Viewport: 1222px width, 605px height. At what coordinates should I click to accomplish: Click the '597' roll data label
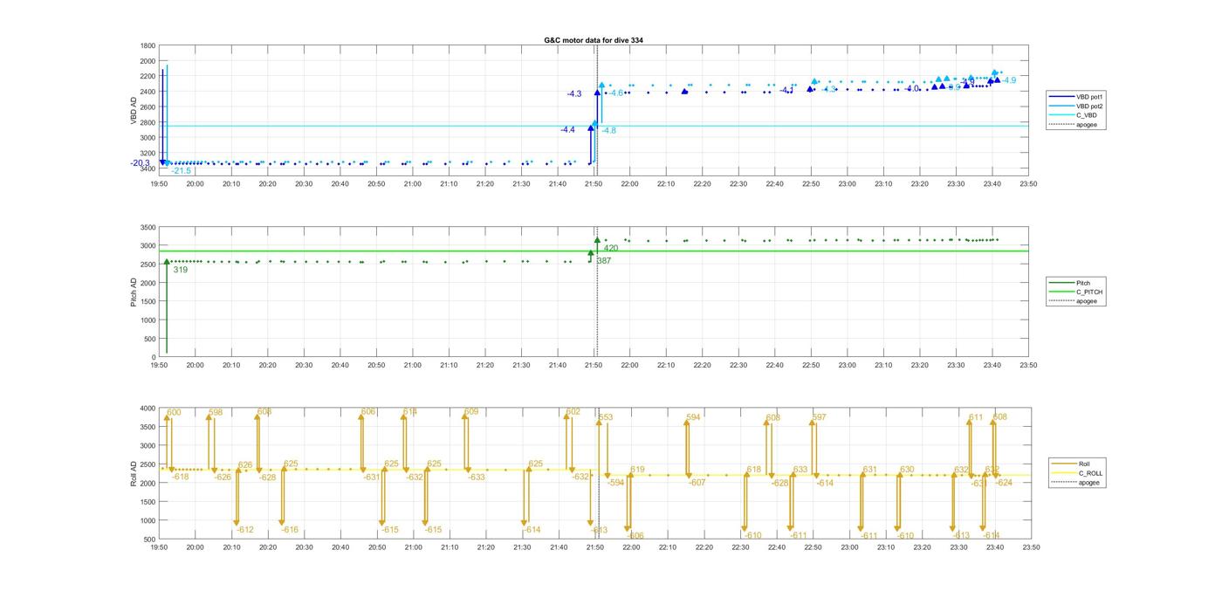click(x=819, y=417)
